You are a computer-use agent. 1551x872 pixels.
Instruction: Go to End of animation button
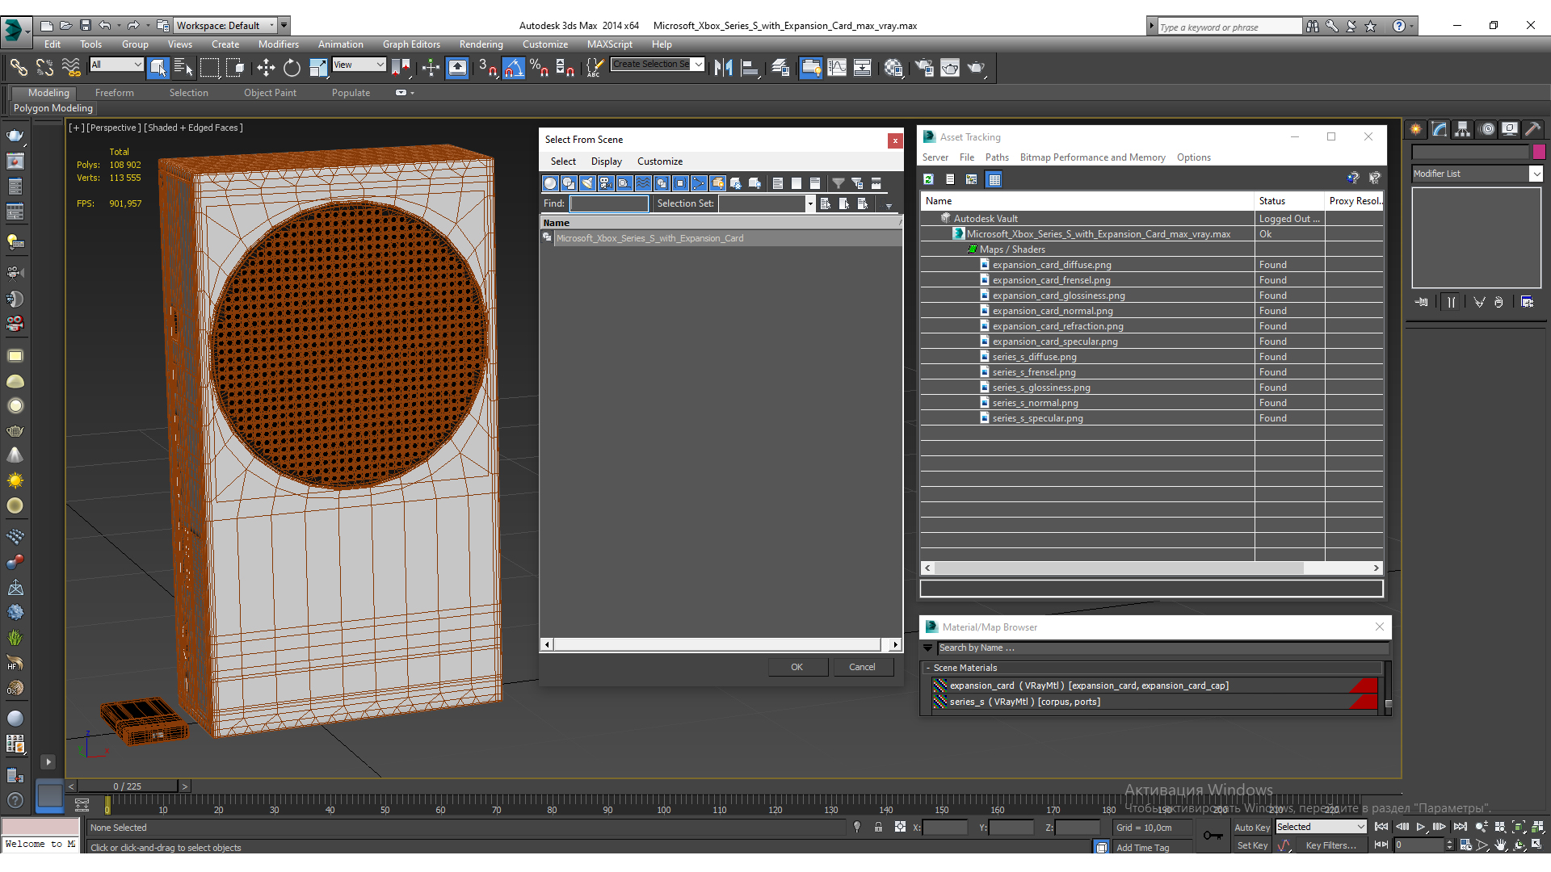point(1460,827)
